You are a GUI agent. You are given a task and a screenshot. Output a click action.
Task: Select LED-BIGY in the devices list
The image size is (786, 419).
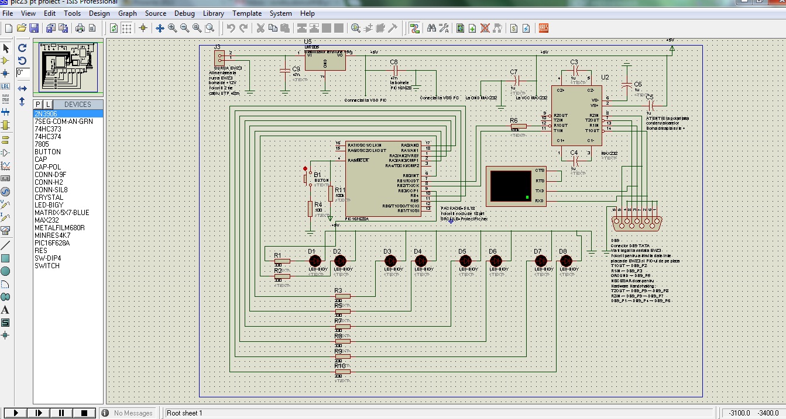point(68,205)
